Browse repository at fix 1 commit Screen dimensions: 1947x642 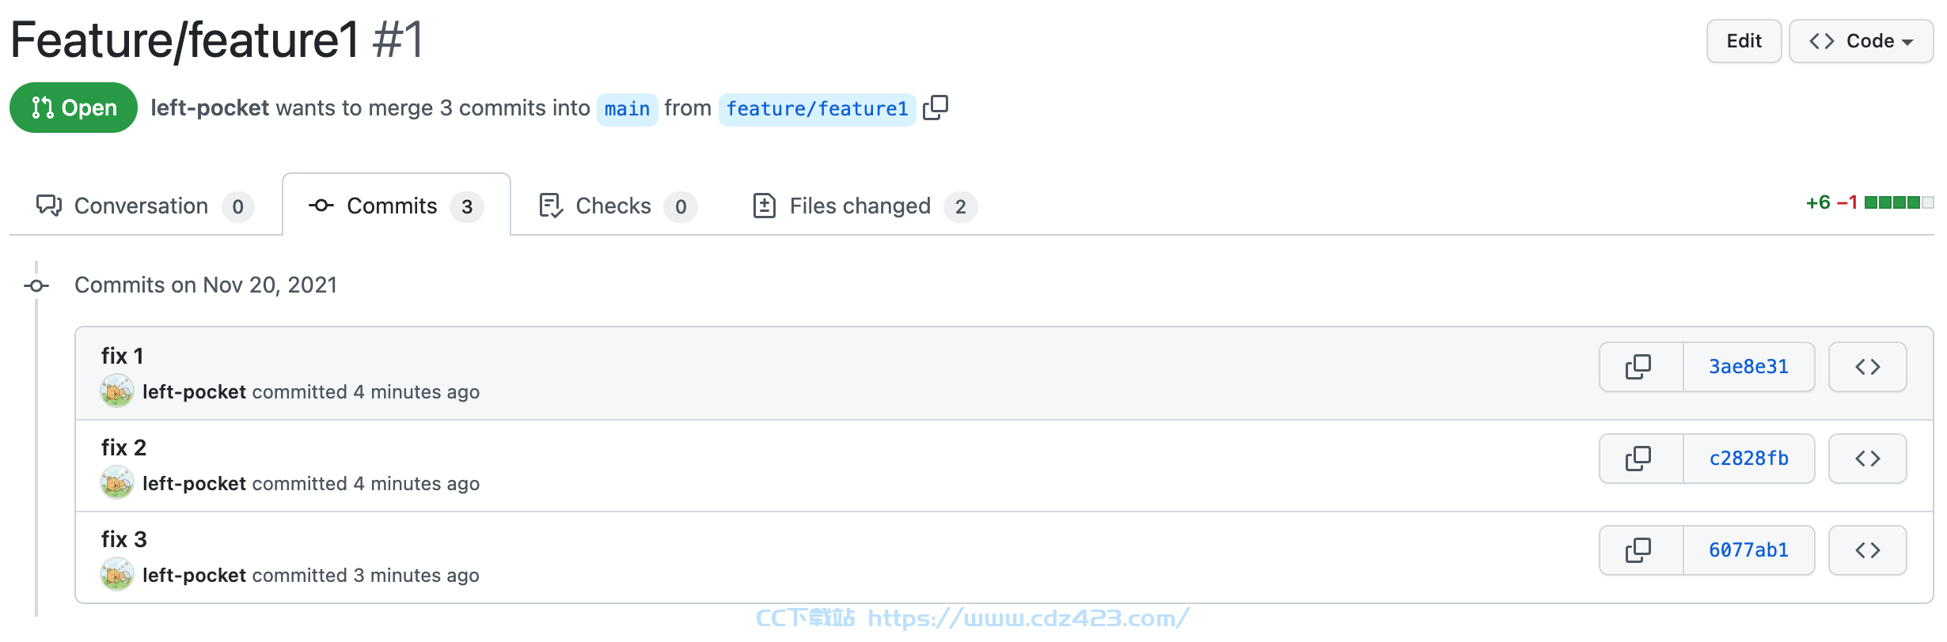coord(1867,367)
